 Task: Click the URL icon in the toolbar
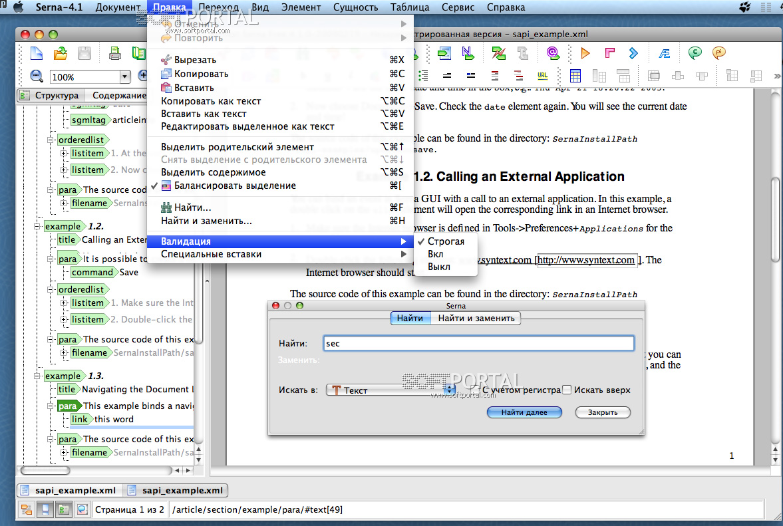[542, 76]
